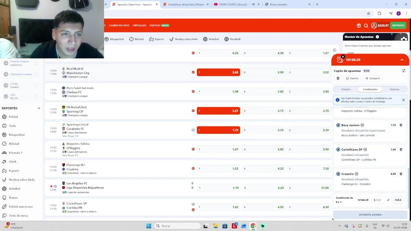Select Handball in the top sports bar

pyautogui.click(x=232, y=39)
